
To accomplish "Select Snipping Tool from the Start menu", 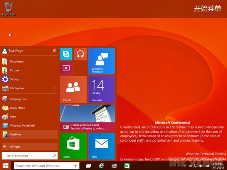I will click(18, 99).
